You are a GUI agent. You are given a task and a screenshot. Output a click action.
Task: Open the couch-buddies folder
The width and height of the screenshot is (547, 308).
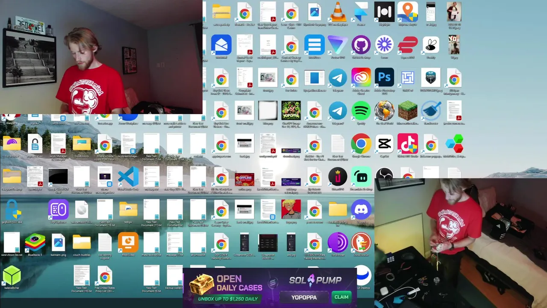coord(82,243)
